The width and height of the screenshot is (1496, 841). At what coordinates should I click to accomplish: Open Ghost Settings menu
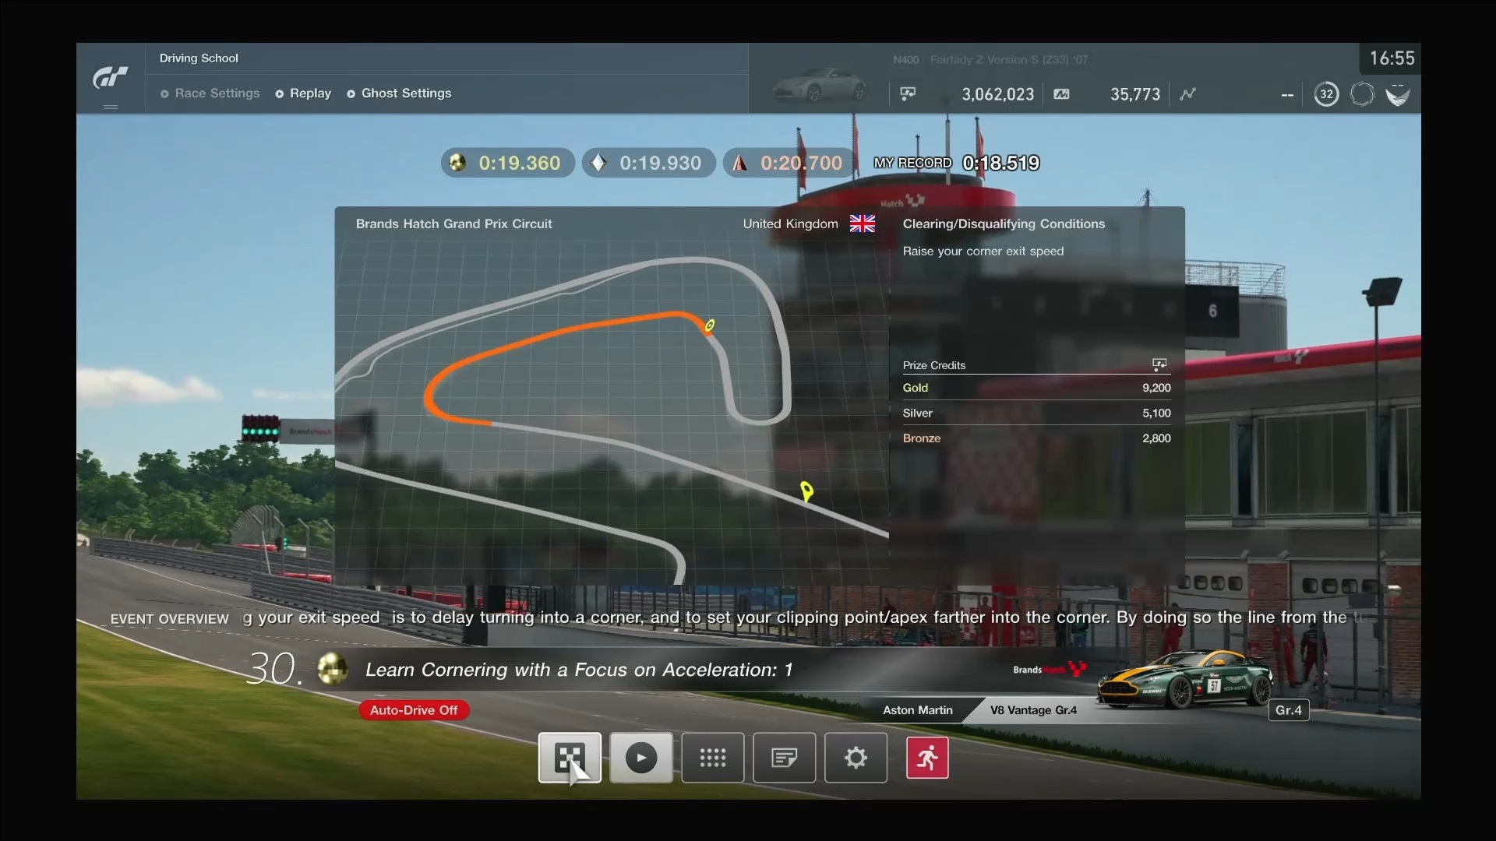click(399, 93)
